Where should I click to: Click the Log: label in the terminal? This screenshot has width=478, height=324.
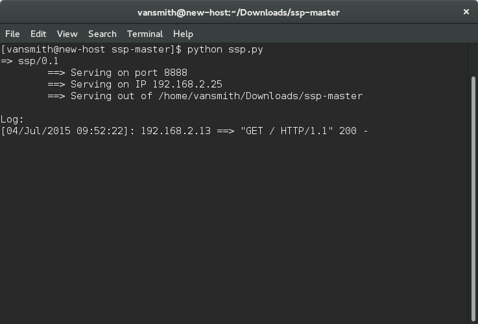point(12,119)
